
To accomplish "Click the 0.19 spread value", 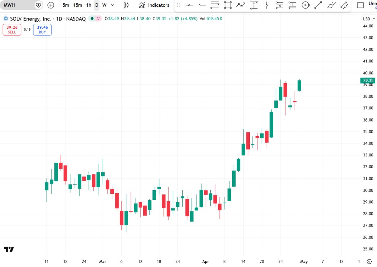I will [x=27, y=30].
